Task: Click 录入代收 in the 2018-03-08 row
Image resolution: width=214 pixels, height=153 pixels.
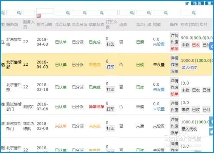Action: [189, 129]
